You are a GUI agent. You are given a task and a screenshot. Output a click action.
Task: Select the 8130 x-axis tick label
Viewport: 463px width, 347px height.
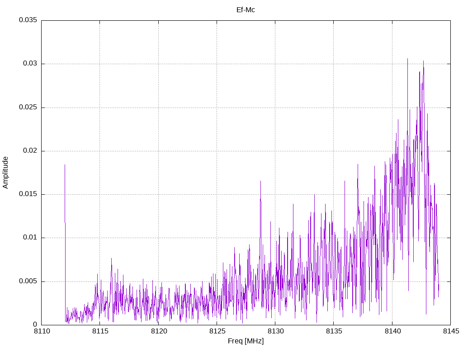point(275,332)
